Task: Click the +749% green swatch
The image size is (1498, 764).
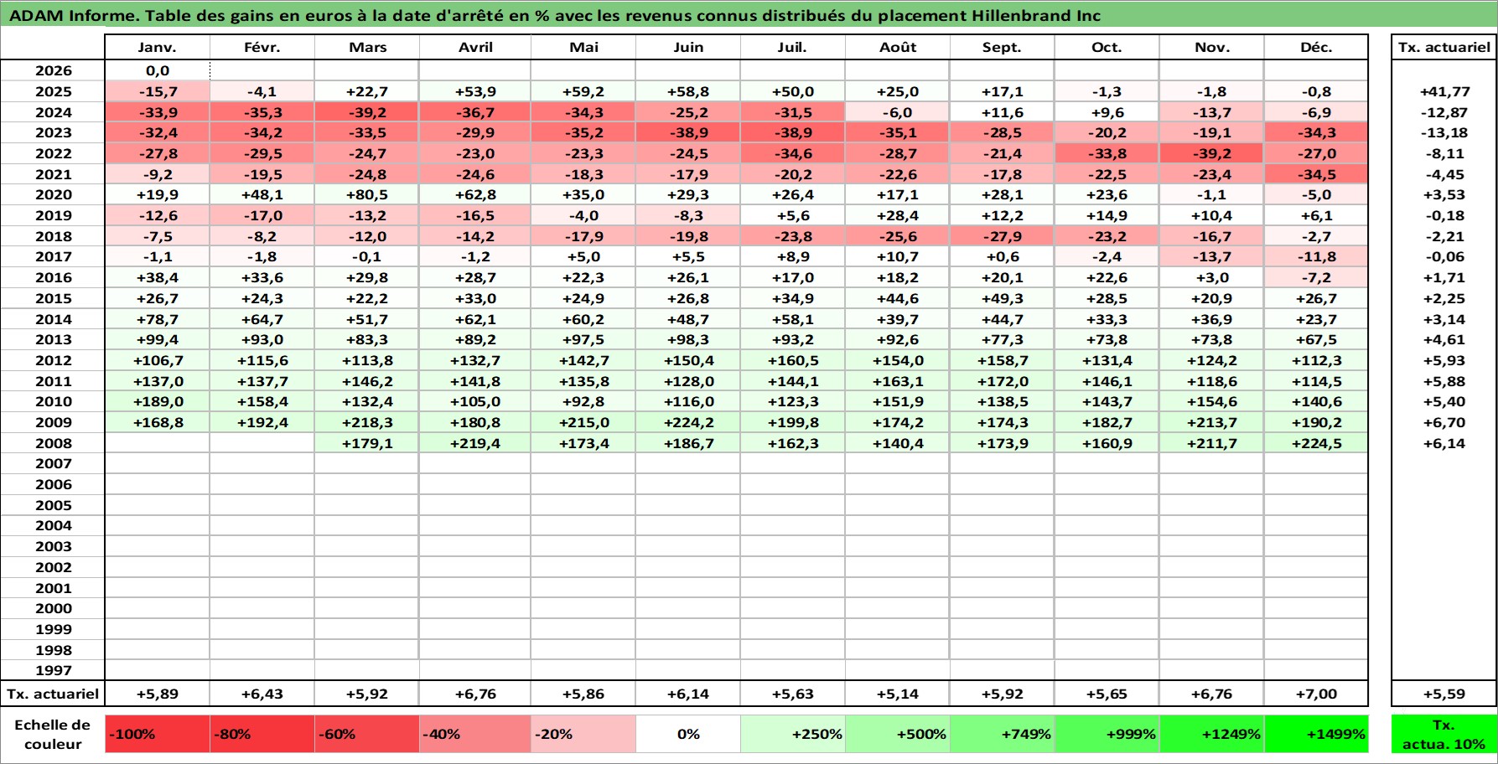Action: (1003, 734)
